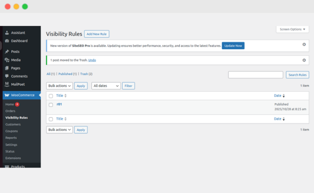Click the Pages icon in sidebar
Viewport: 314px width, 193px height.
pos(7,68)
